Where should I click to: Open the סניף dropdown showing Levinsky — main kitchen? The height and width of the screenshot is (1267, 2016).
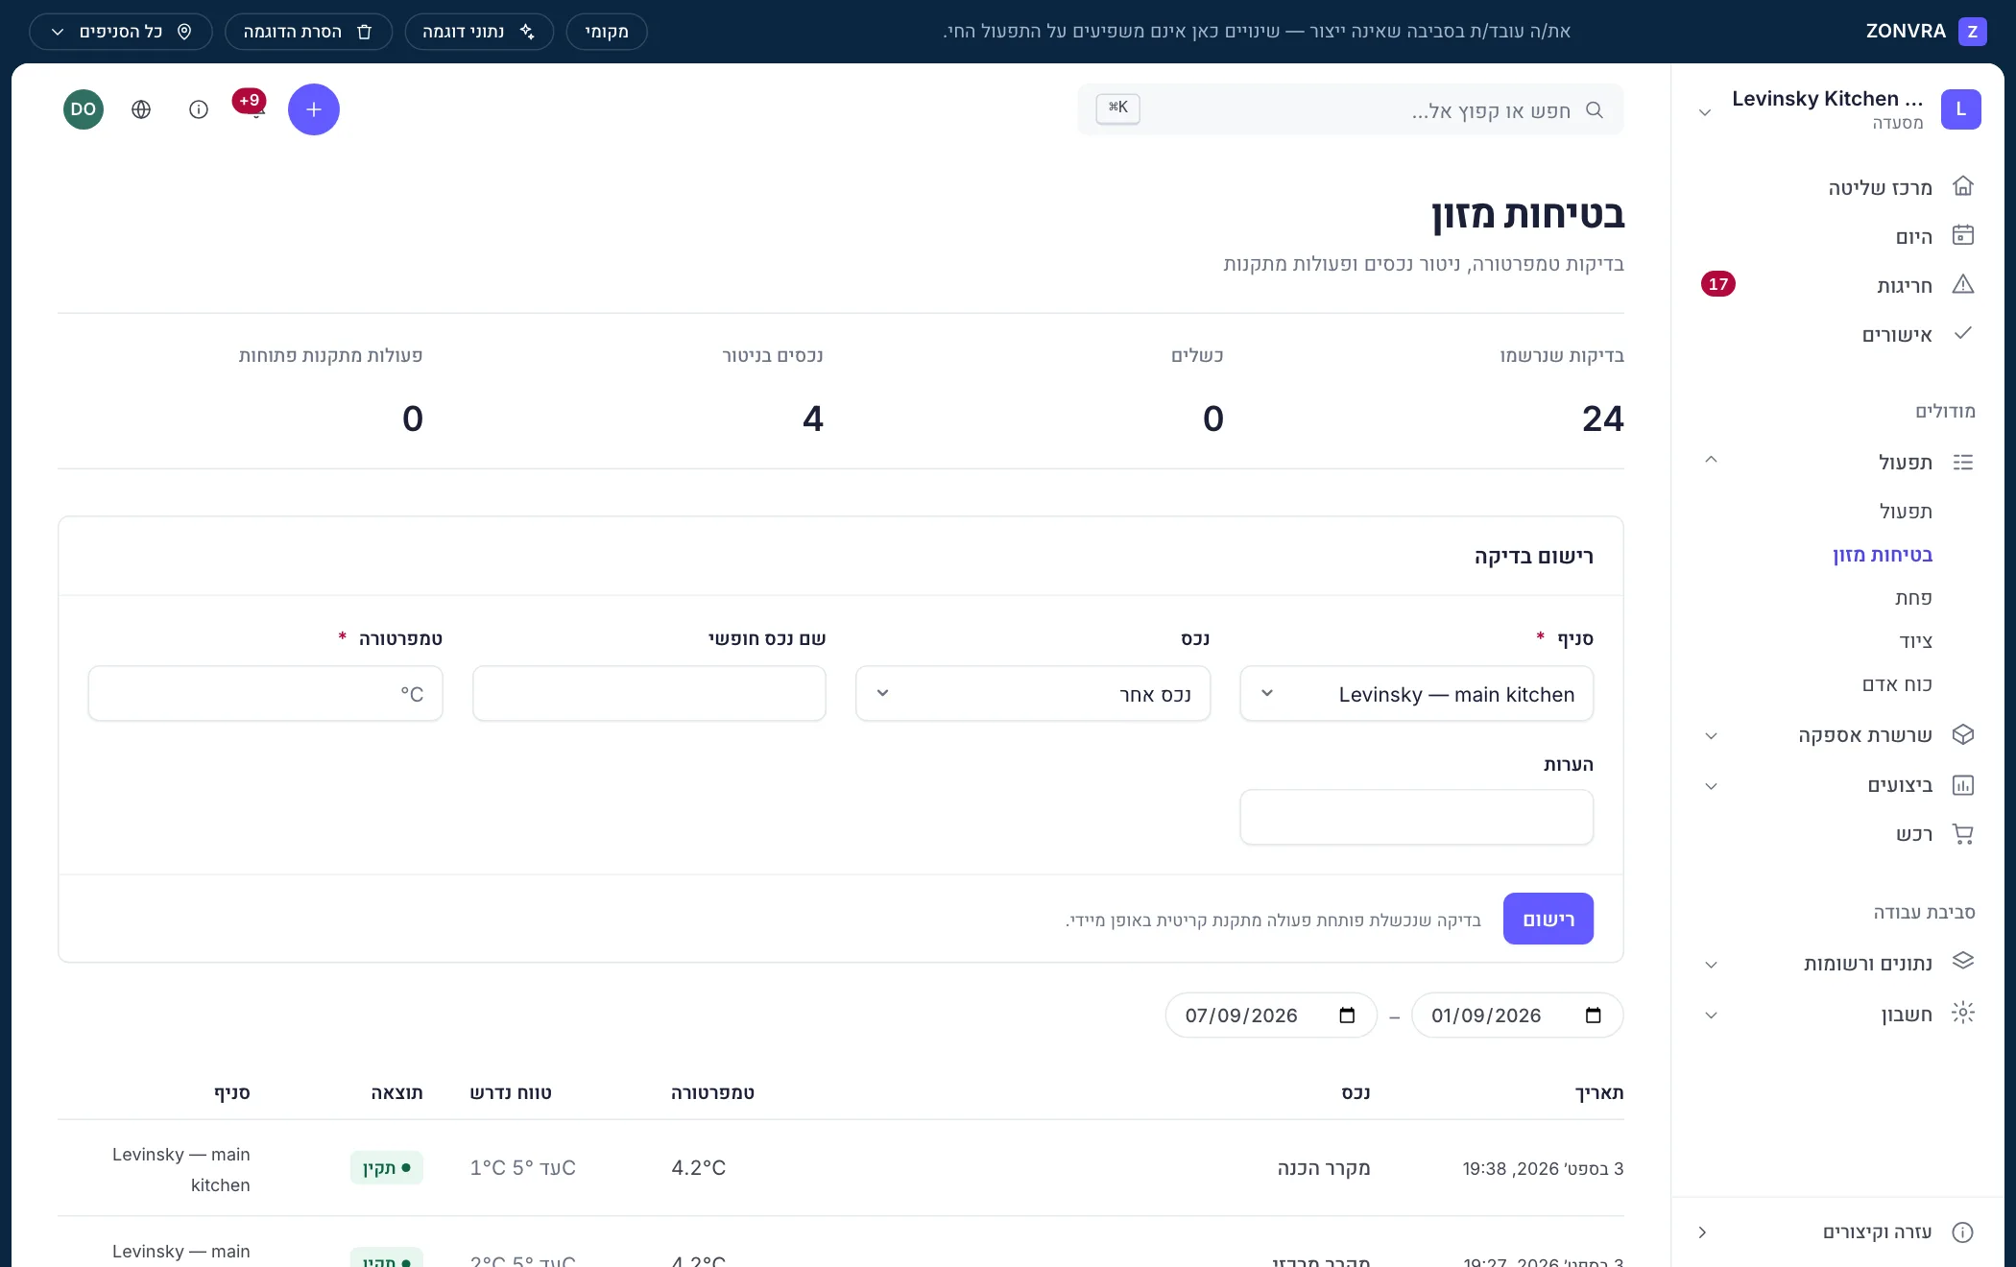[1417, 694]
